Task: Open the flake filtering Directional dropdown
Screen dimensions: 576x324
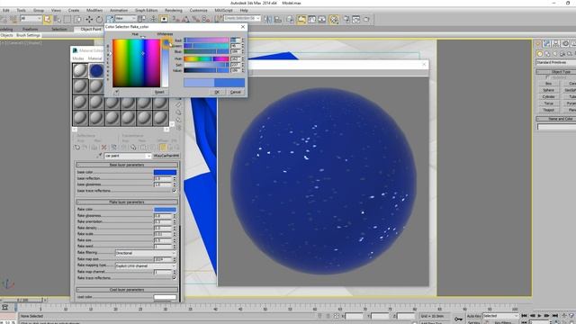Action: pyautogui.click(x=146, y=253)
